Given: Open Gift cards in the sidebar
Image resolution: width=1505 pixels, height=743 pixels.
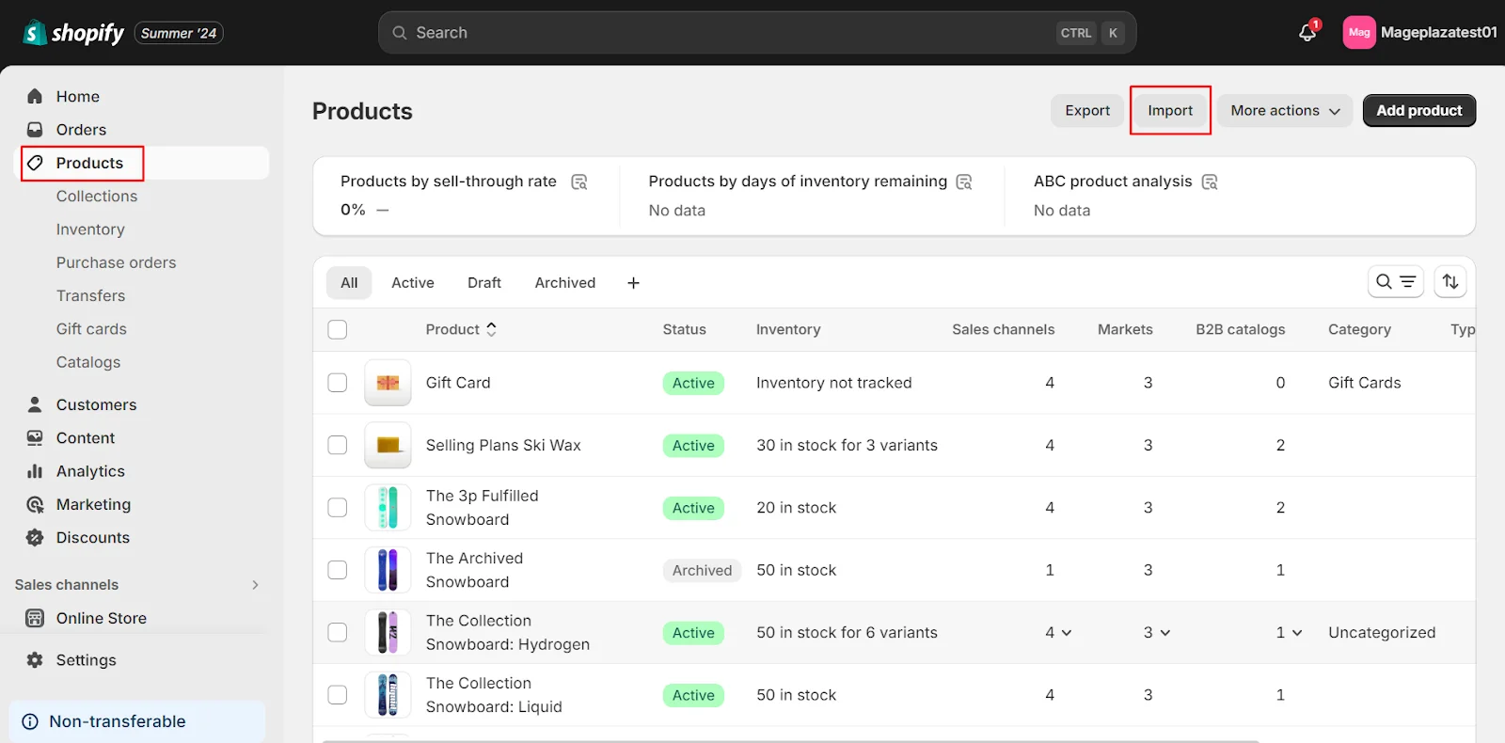Looking at the screenshot, I should click(x=91, y=329).
